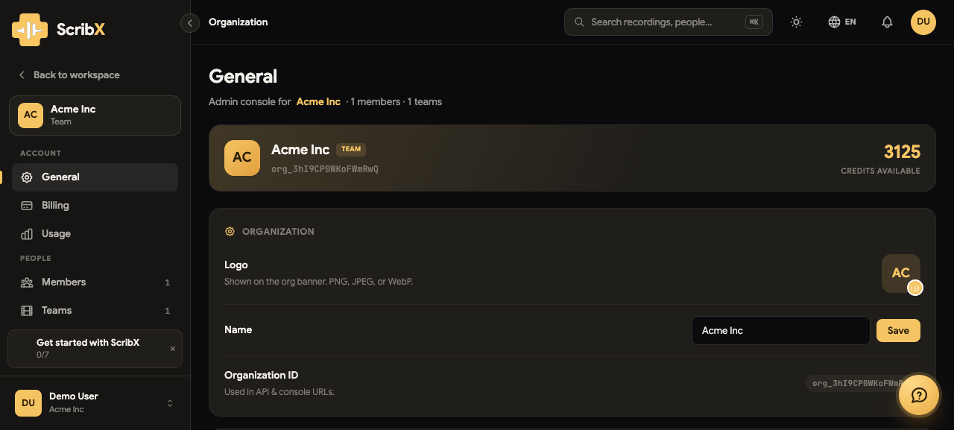This screenshot has width=954, height=430.
Task: Click the Acme Inc link in subtitle
Action: [x=318, y=101]
